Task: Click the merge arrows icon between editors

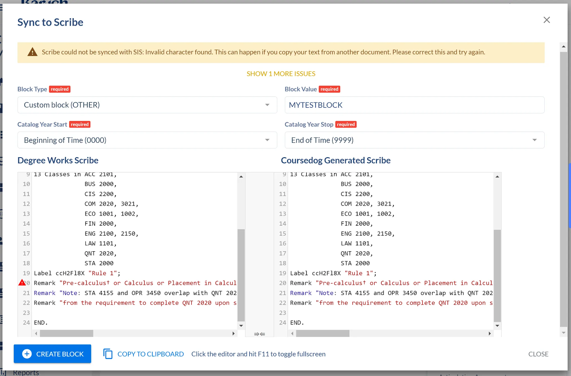Action: 259,334
